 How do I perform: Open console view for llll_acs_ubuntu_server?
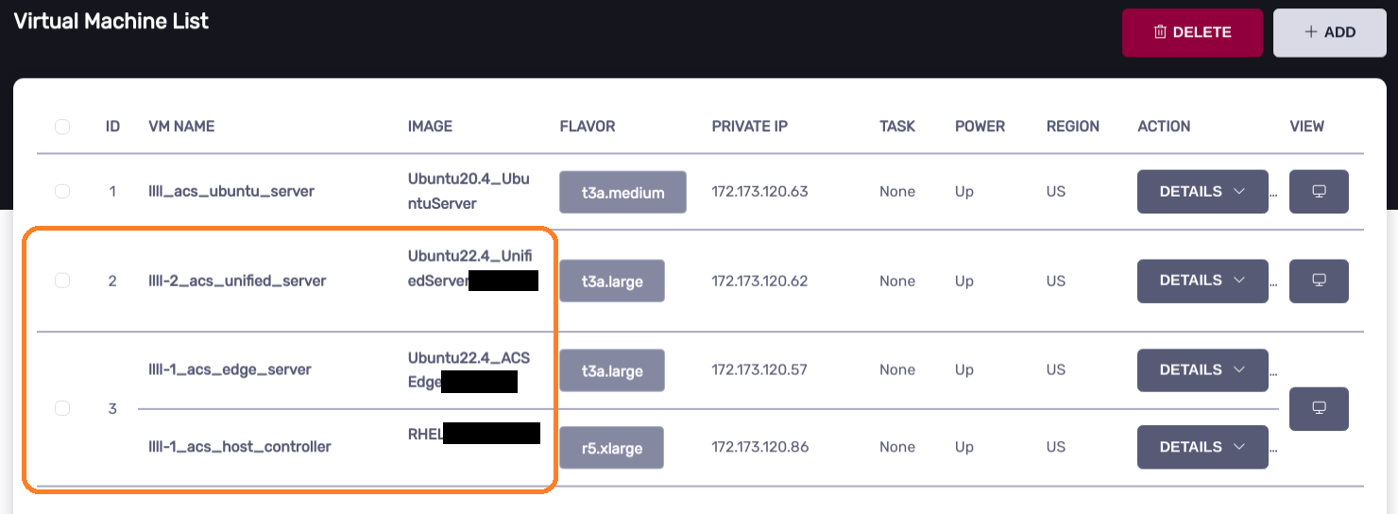1319,192
